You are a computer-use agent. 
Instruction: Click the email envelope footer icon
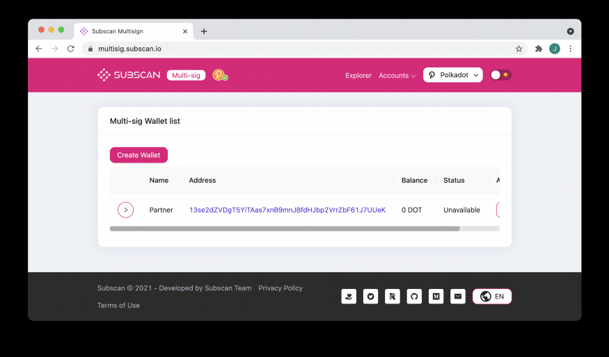[x=458, y=297]
